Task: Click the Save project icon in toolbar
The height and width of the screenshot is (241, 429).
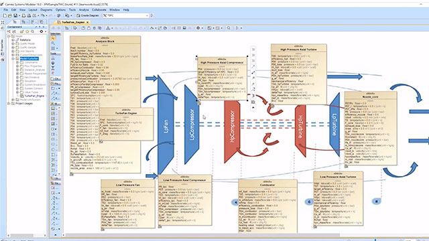Action: click(x=15, y=15)
